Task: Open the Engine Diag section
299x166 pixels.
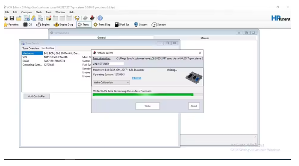Action: [63, 25]
